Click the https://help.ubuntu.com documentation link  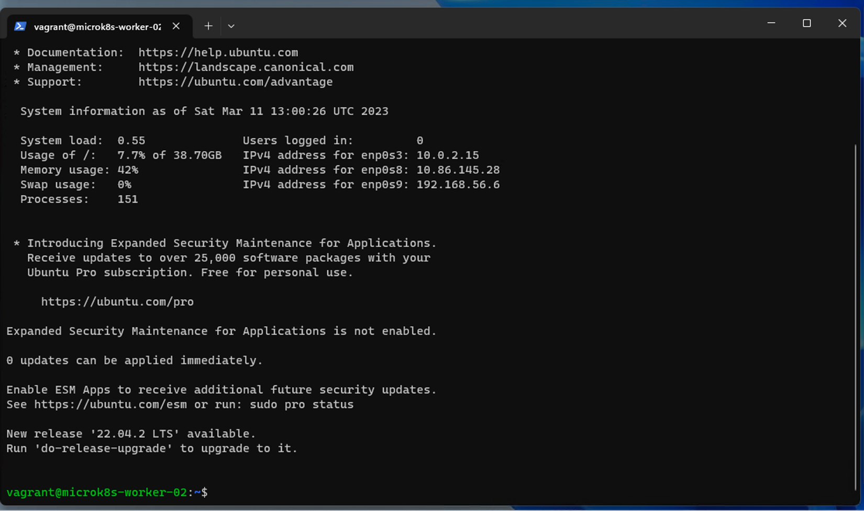(x=218, y=52)
